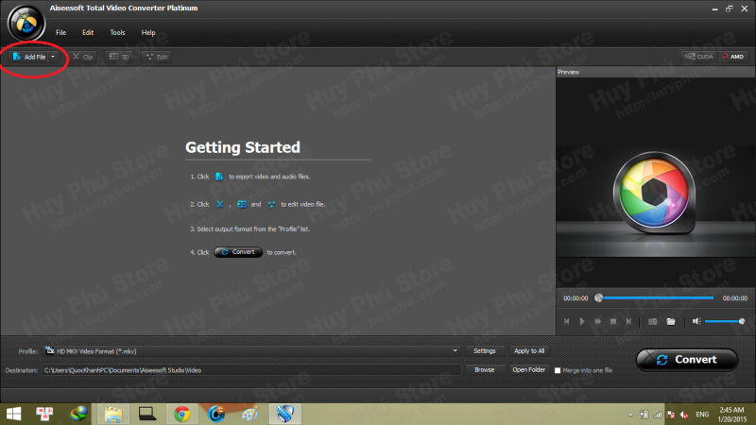Click the network signal tray icon
756x425 pixels.
coord(658,415)
